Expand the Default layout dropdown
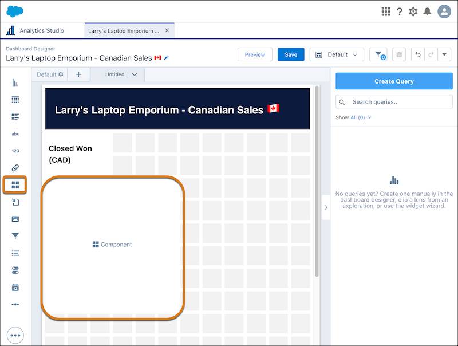458x346 pixels. pyautogui.click(x=337, y=54)
